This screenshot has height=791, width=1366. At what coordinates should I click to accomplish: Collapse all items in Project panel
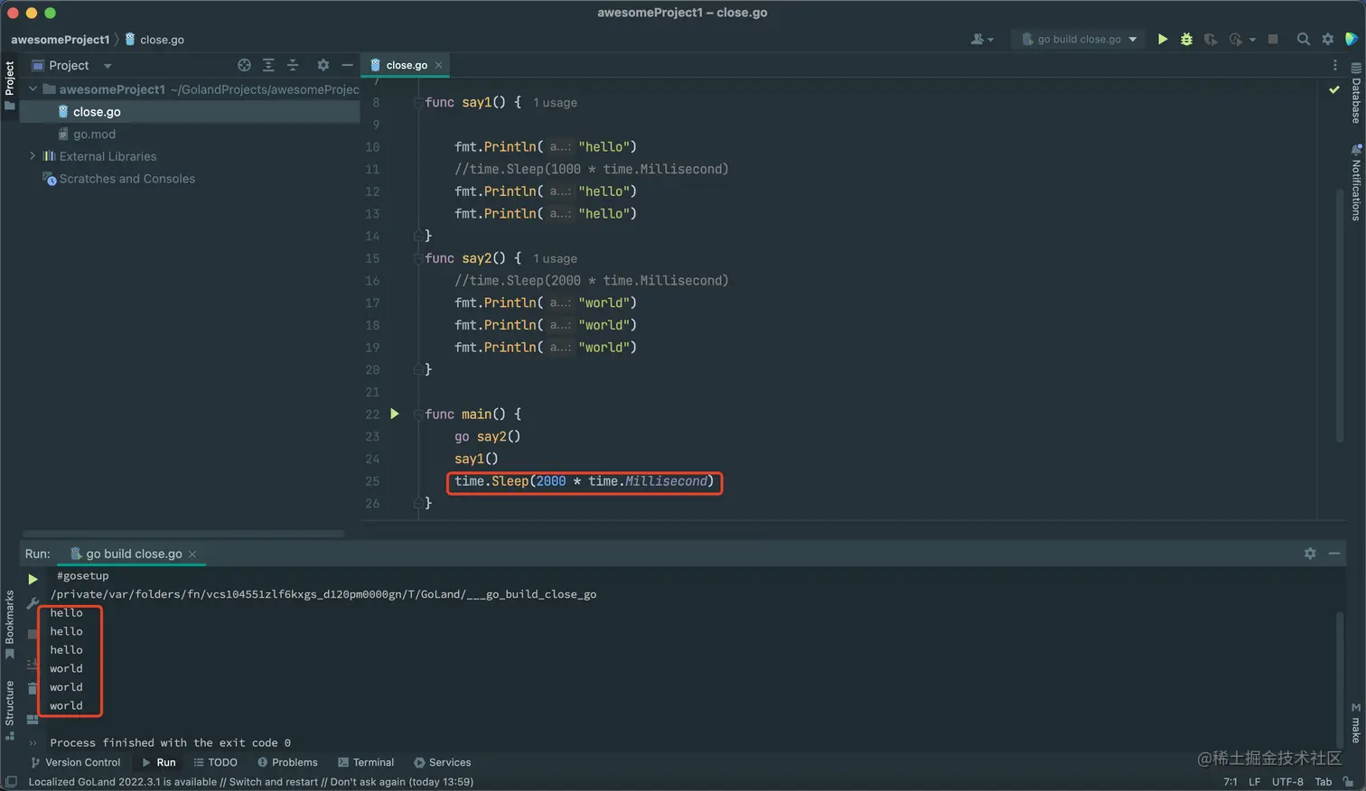coord(293,65)
